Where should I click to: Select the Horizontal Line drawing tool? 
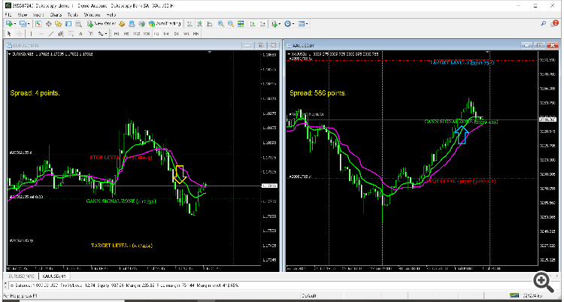pyautogui.click(x=41, y=34)
